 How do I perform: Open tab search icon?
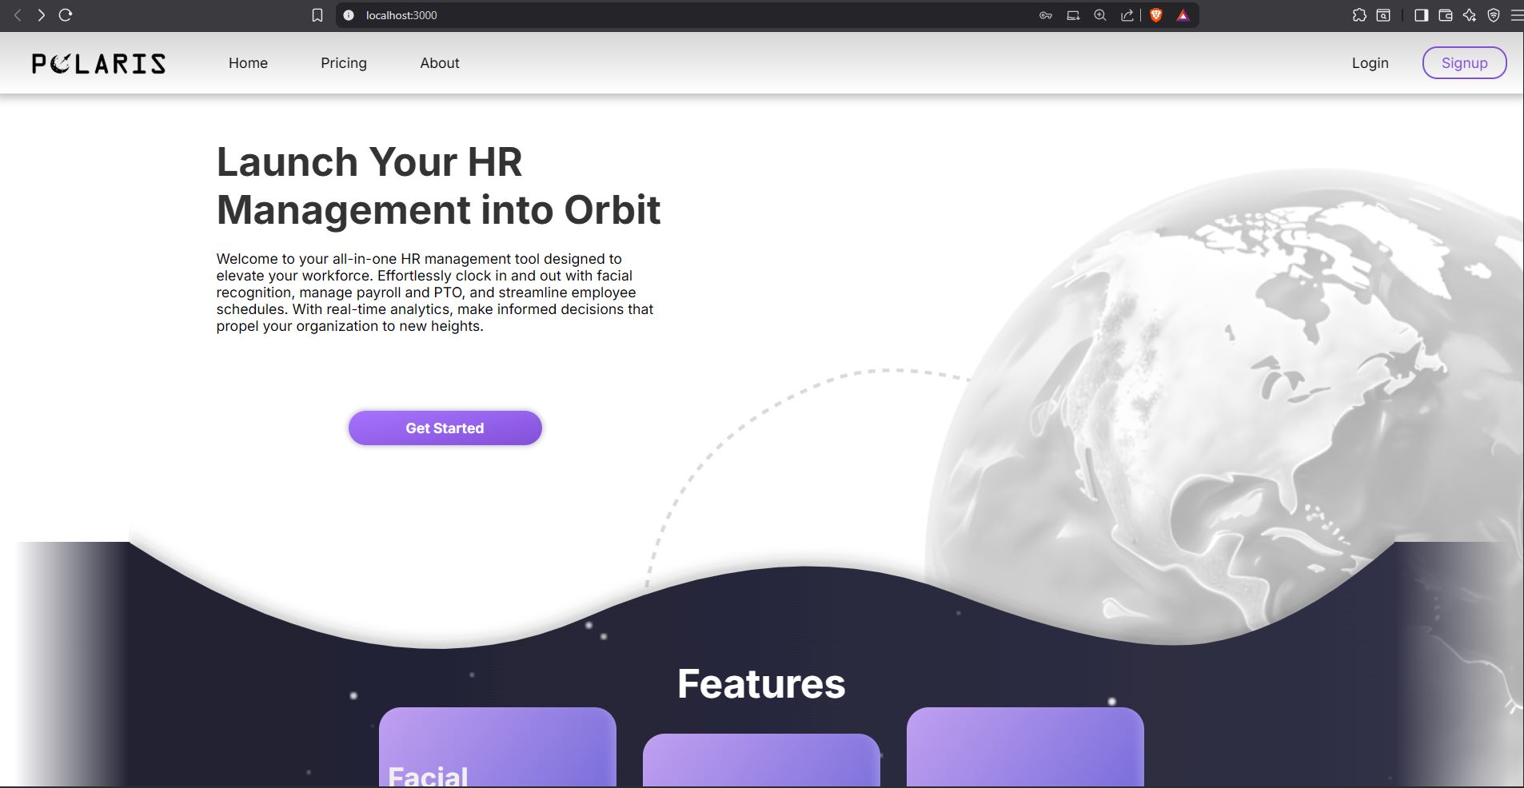1383,15
